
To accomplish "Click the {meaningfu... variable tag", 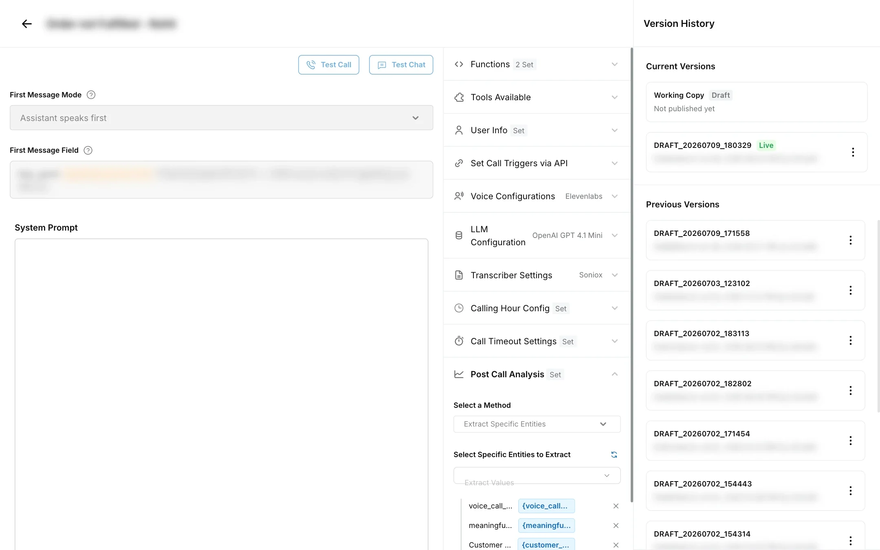I will click(x=546, y=526).
